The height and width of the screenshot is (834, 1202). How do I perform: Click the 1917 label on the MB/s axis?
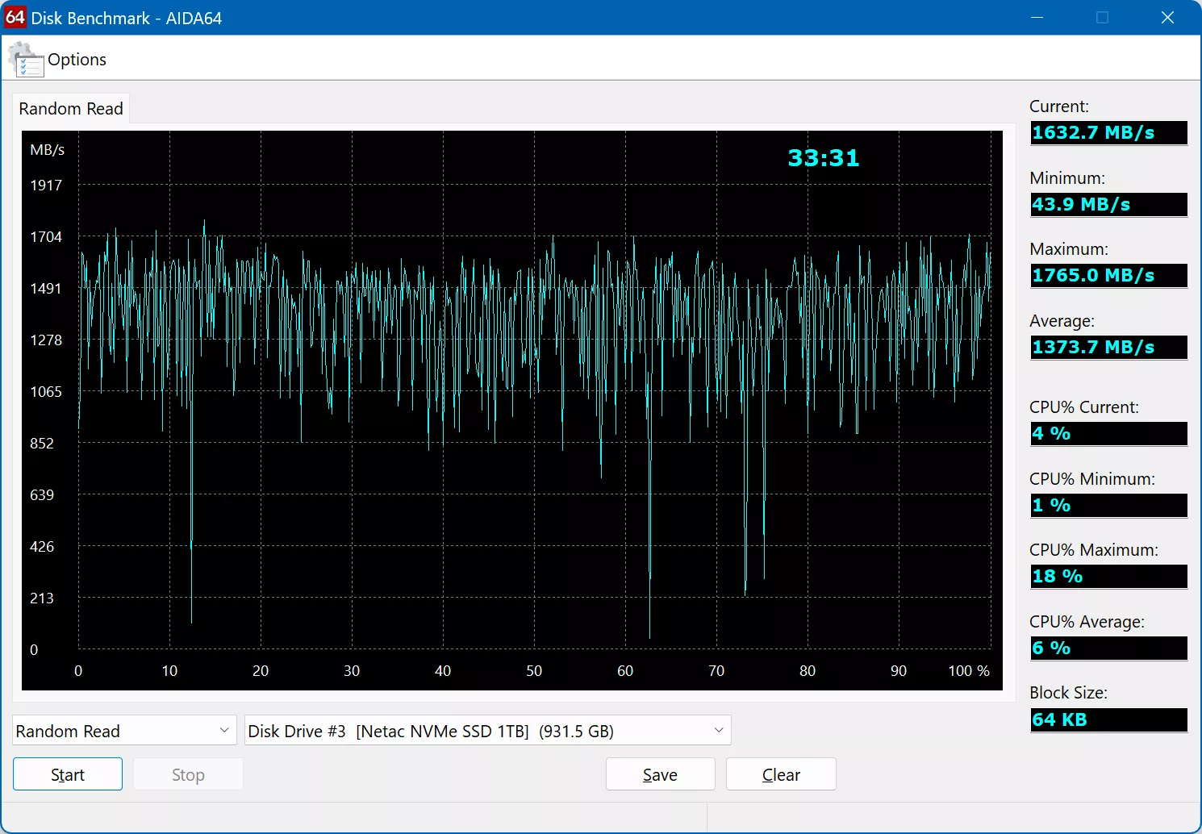click(x=46, y=186)
